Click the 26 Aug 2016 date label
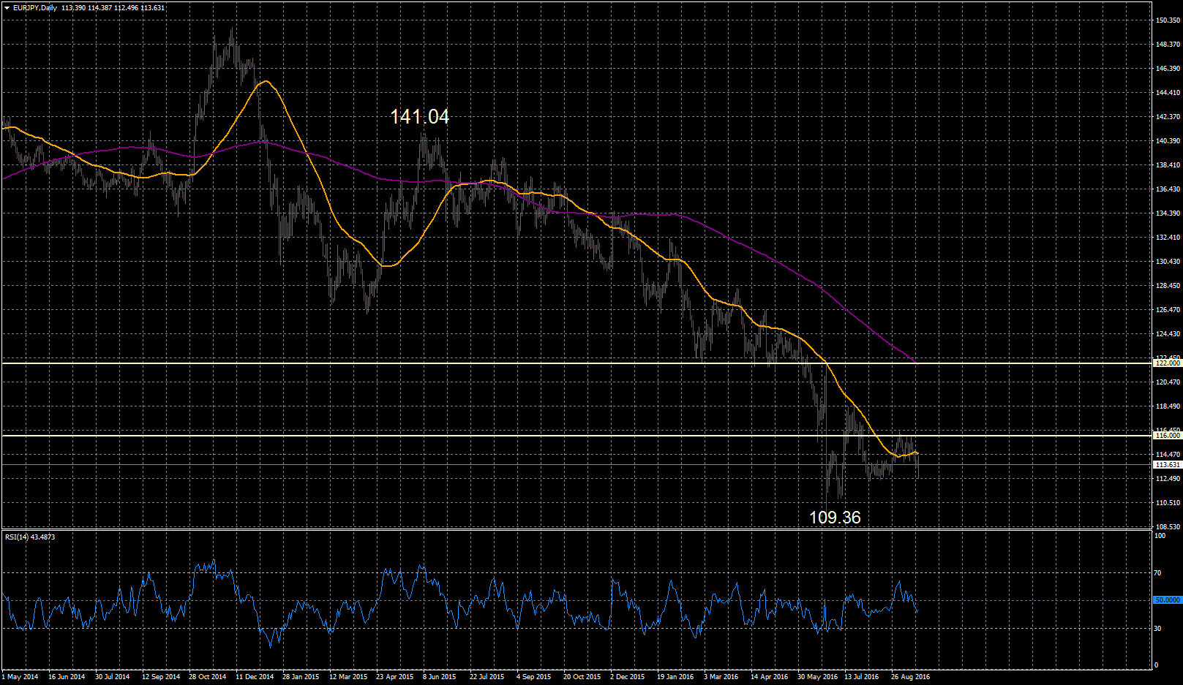Screen dimensions: 1183x685 click(910, 677)
